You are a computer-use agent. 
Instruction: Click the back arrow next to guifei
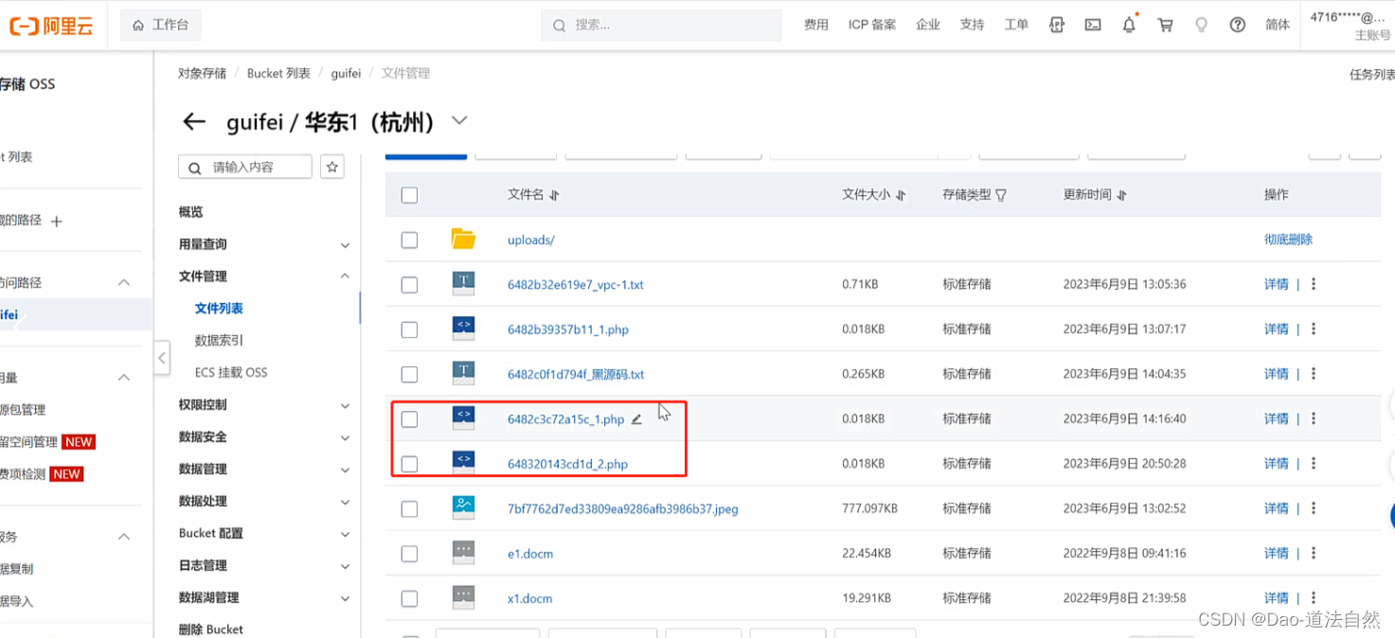tap(193, 121)
